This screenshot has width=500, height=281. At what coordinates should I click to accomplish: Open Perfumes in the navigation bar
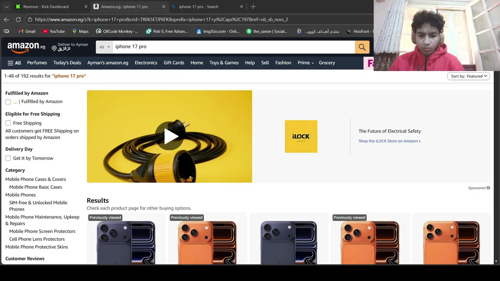point(37,63)
